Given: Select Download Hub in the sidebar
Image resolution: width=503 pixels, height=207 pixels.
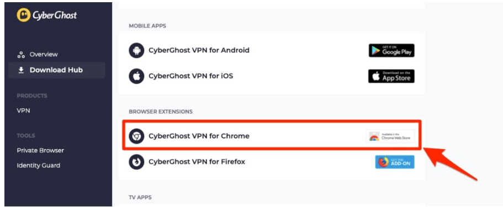Looking at the screenshot, I should [x=56, y=70].
